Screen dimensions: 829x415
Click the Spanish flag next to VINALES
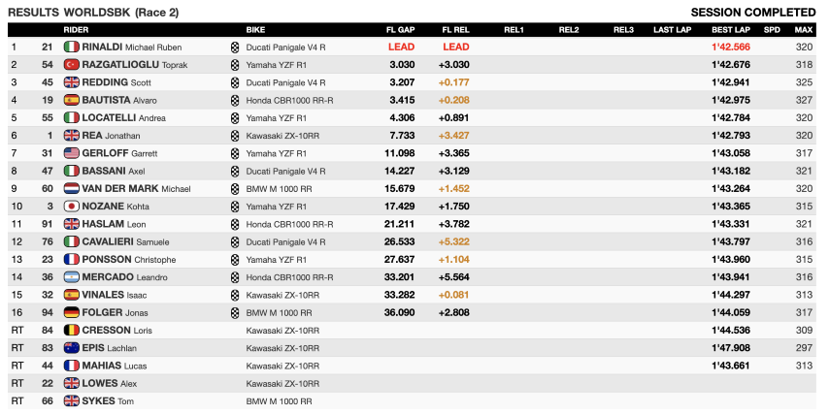[x=72, y=295]
